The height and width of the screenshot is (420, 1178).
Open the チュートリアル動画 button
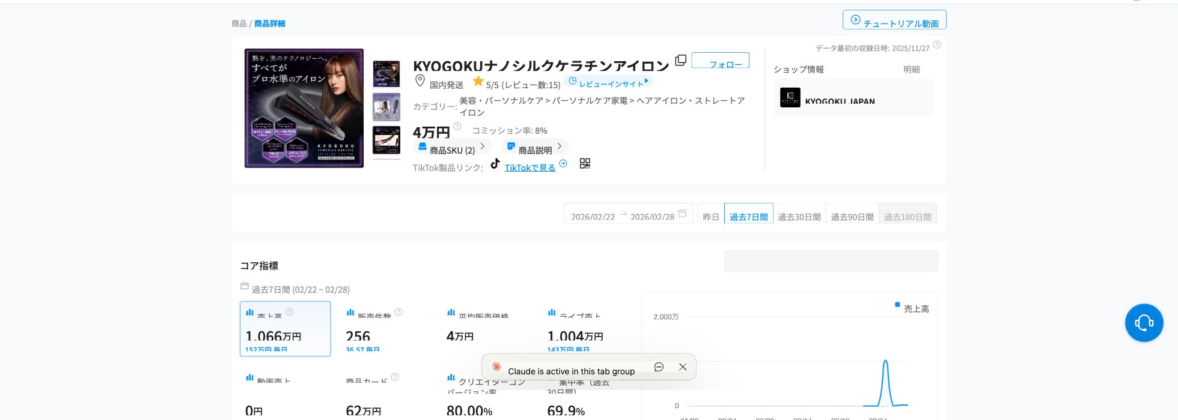[894, 20]
